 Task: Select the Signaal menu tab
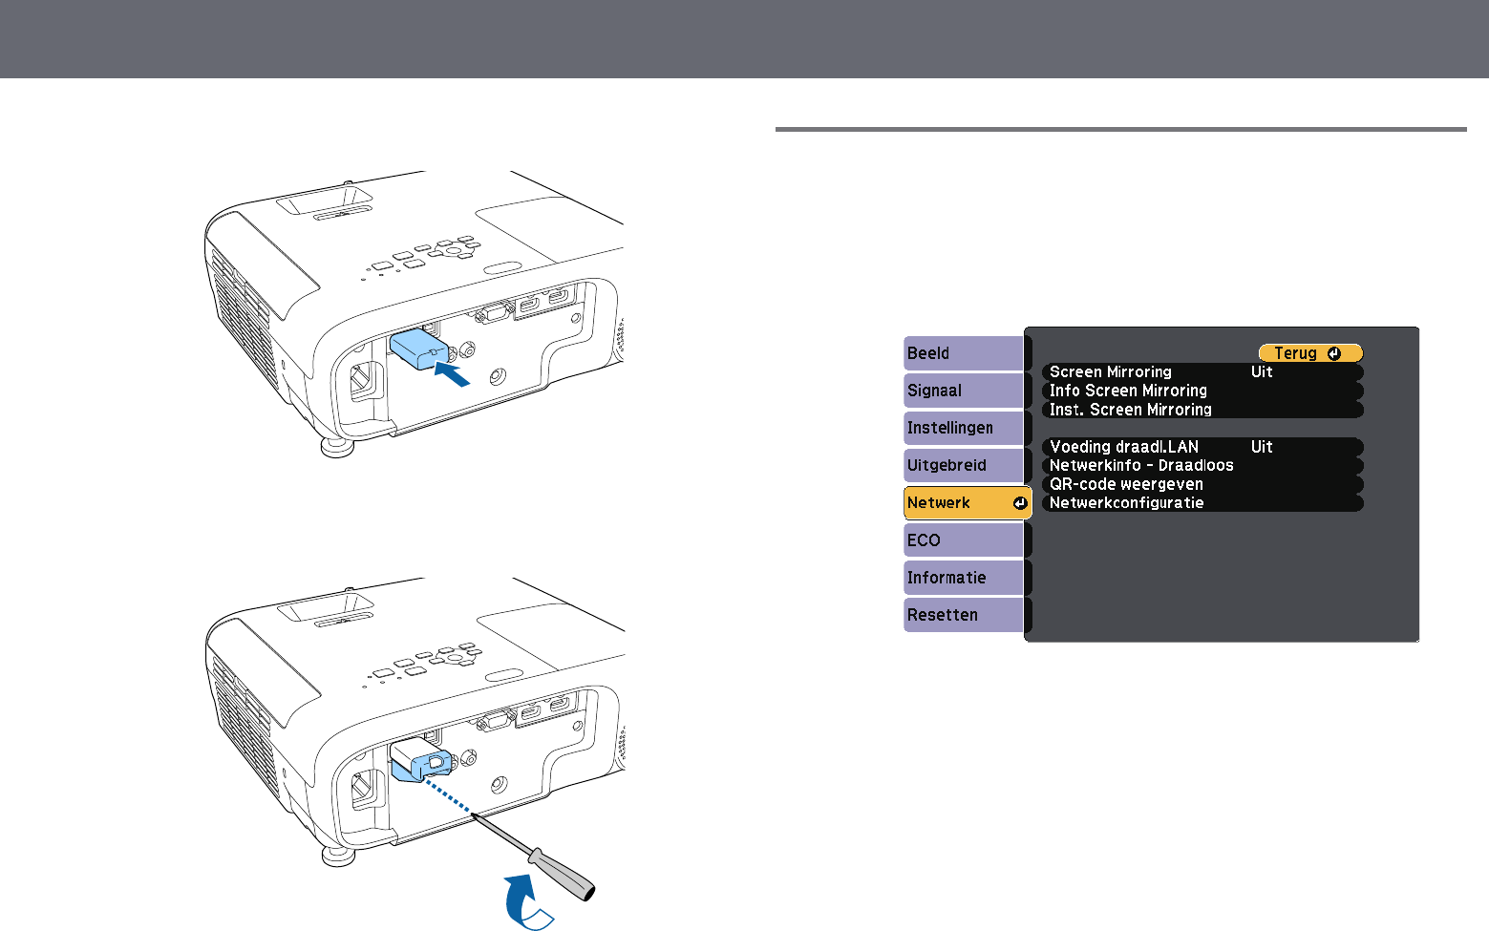point(963,391)
